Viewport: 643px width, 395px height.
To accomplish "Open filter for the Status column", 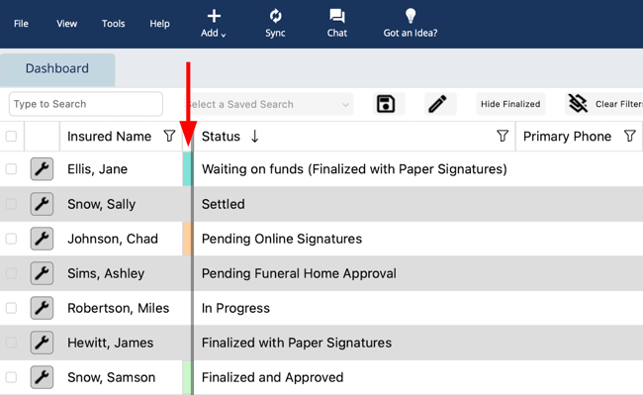I will click(x=503, y=136).
